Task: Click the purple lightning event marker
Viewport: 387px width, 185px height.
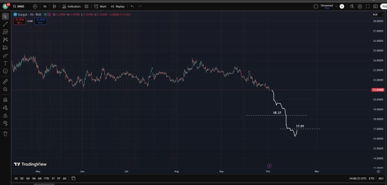Action: tap(269, 166)
